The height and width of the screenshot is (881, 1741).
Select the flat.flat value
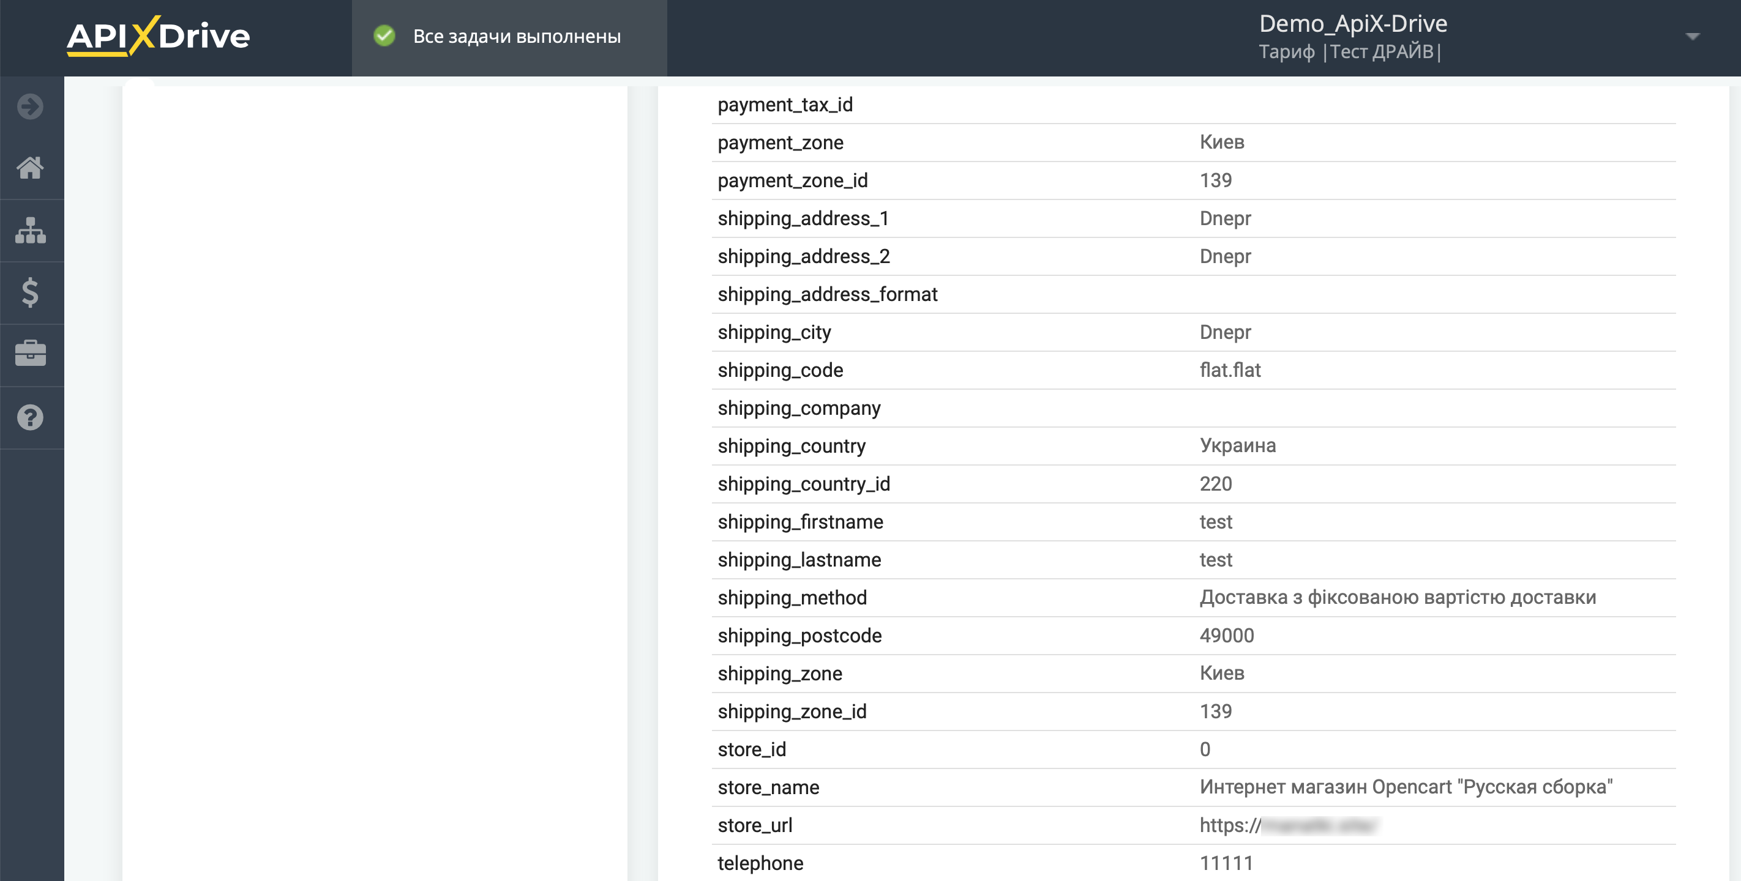(1230, 370)
